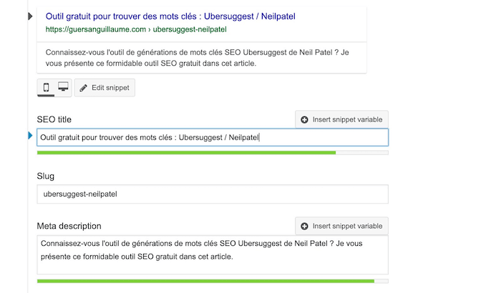
Task: Click plus icon beside Meta description variable button
Action: (x=305, y=226)
